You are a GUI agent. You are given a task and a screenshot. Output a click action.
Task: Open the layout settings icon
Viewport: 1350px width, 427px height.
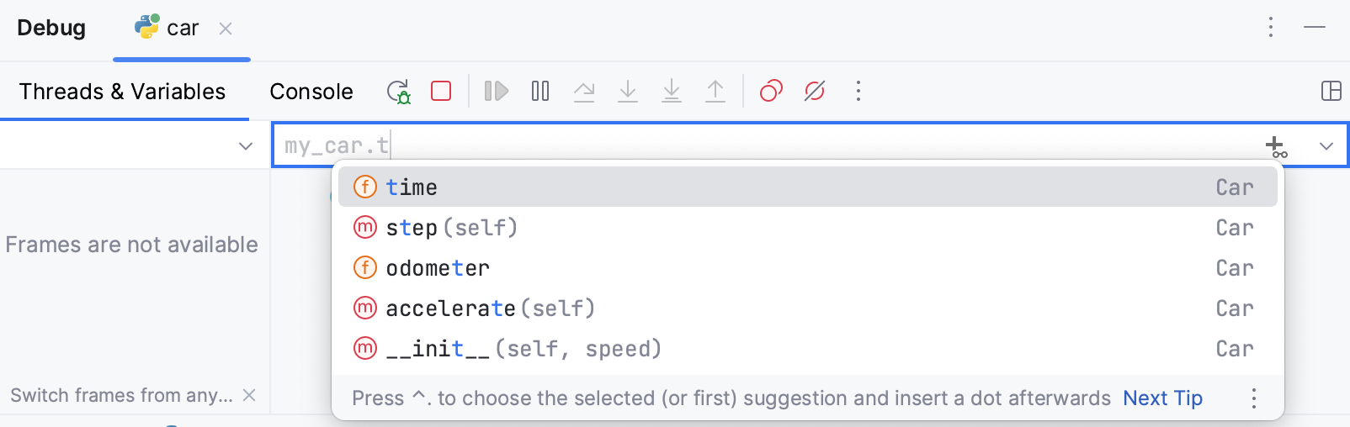pyautogui.click(x=1331, y=91)
